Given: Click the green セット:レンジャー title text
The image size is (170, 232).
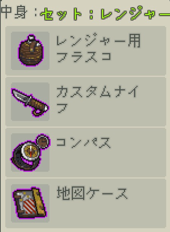Looking at the screenshot, I should click(105, 13).
